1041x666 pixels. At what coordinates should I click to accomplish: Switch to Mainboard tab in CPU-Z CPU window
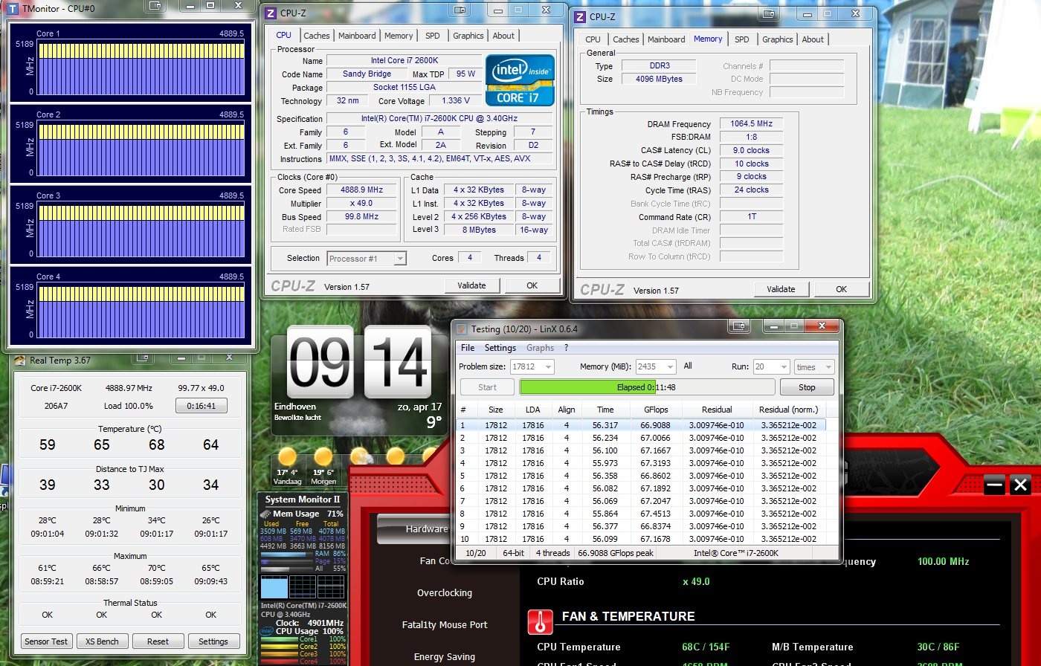[357, 36]
